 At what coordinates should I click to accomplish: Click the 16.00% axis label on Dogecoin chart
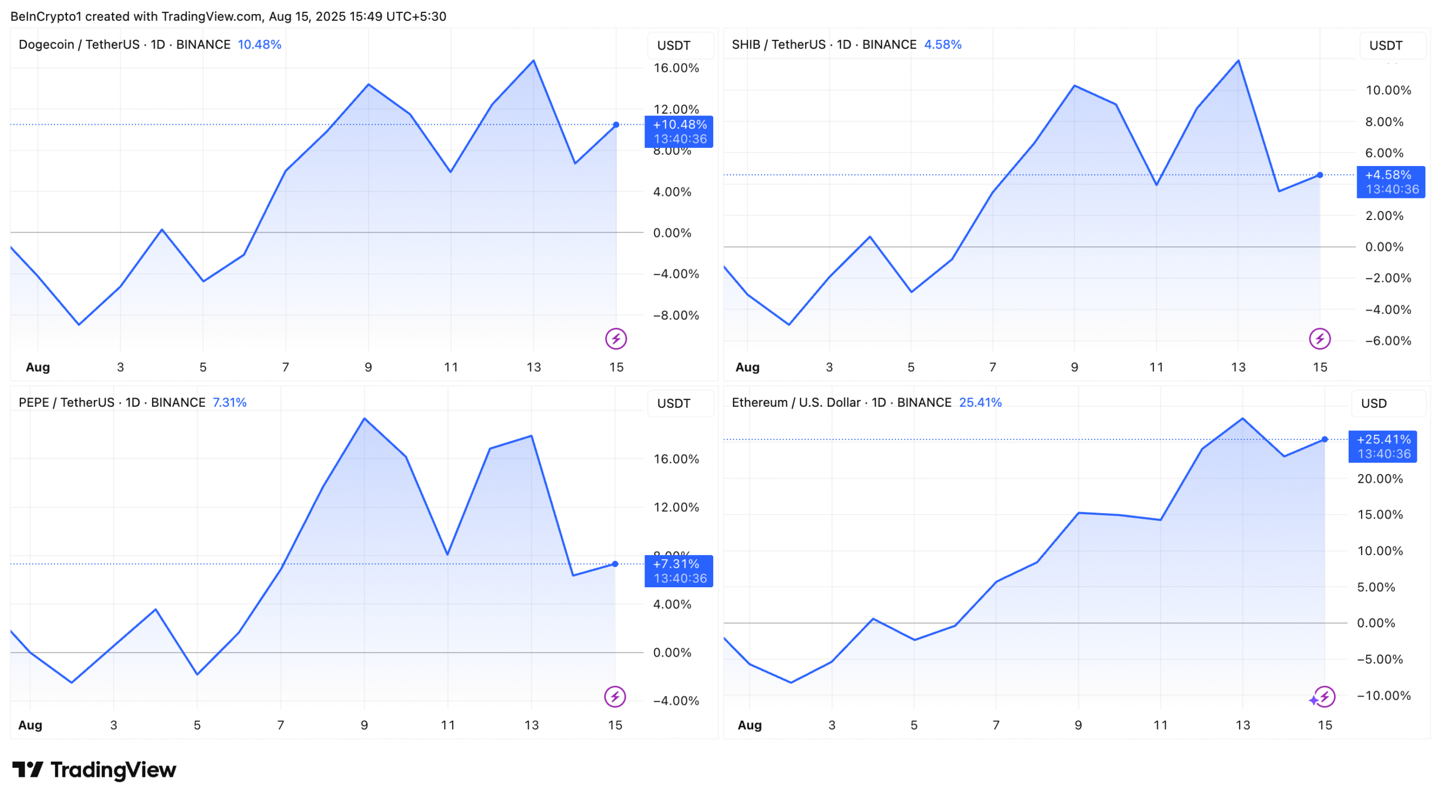(675, 68)
